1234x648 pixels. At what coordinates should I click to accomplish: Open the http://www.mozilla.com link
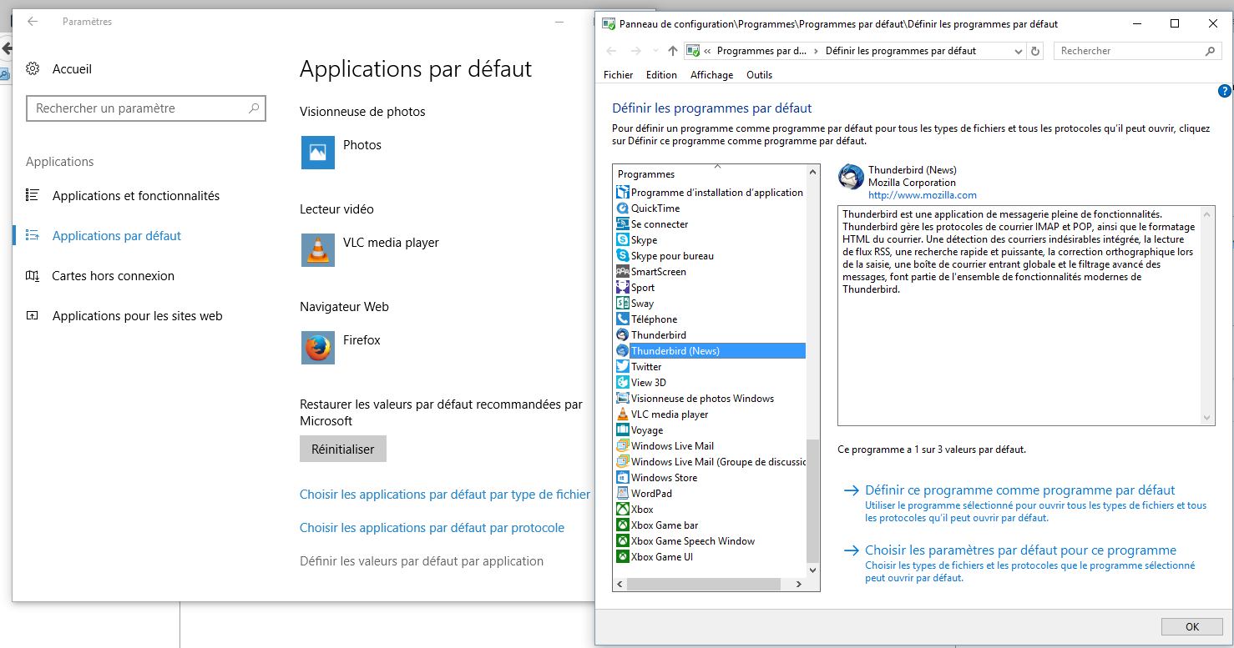coord(922,195)
